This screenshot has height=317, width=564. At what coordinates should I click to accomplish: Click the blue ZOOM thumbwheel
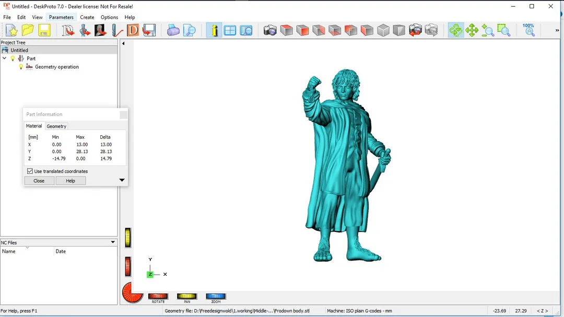click(x=216, y=296)
